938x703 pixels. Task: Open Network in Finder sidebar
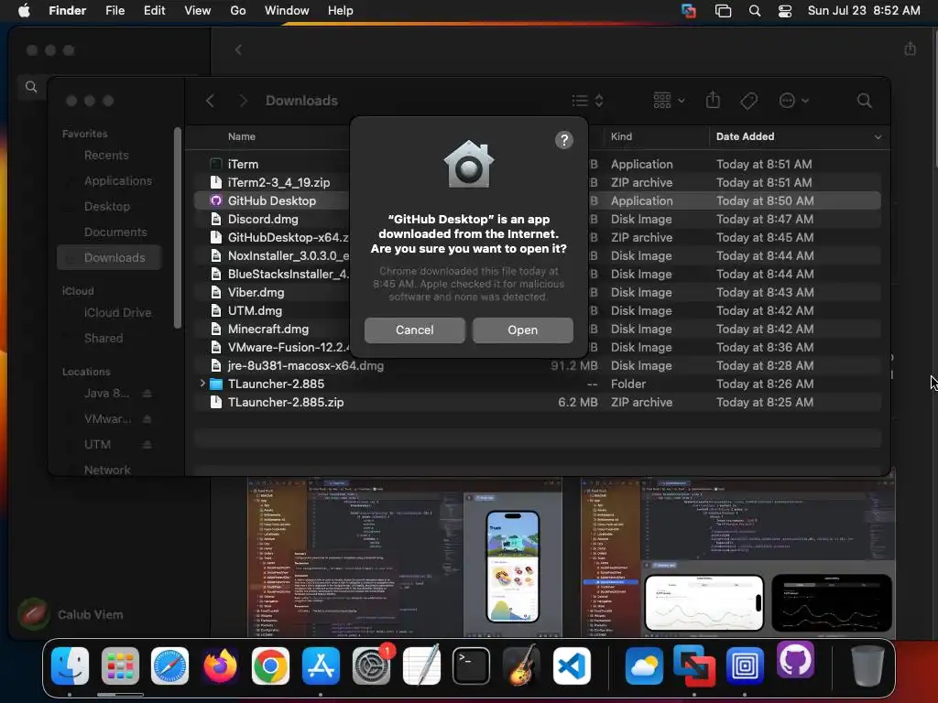(107, 470)
